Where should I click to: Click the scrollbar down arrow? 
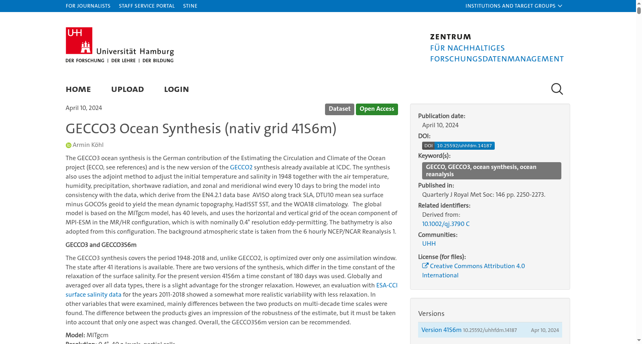click(639, 340)
